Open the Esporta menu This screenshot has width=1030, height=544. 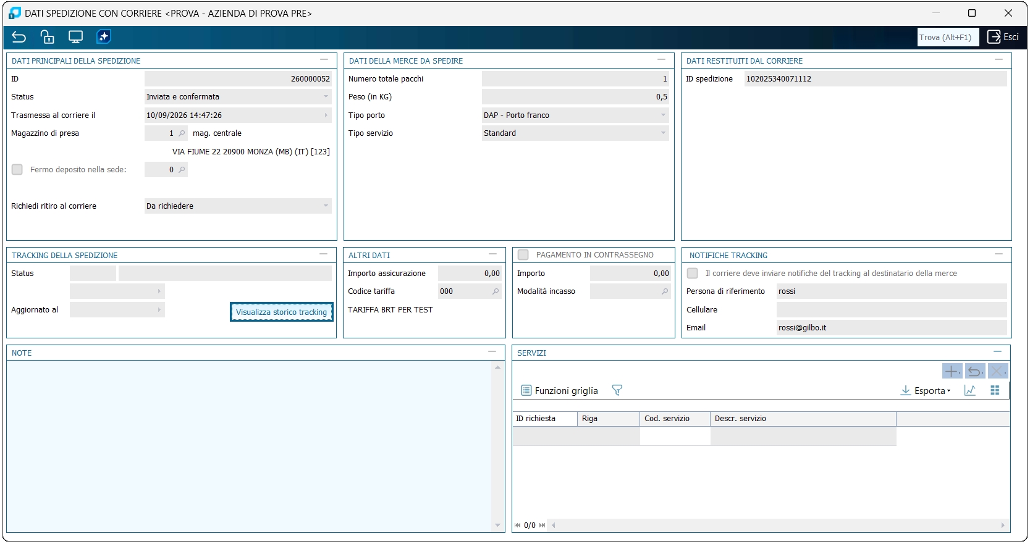point(926,391)
